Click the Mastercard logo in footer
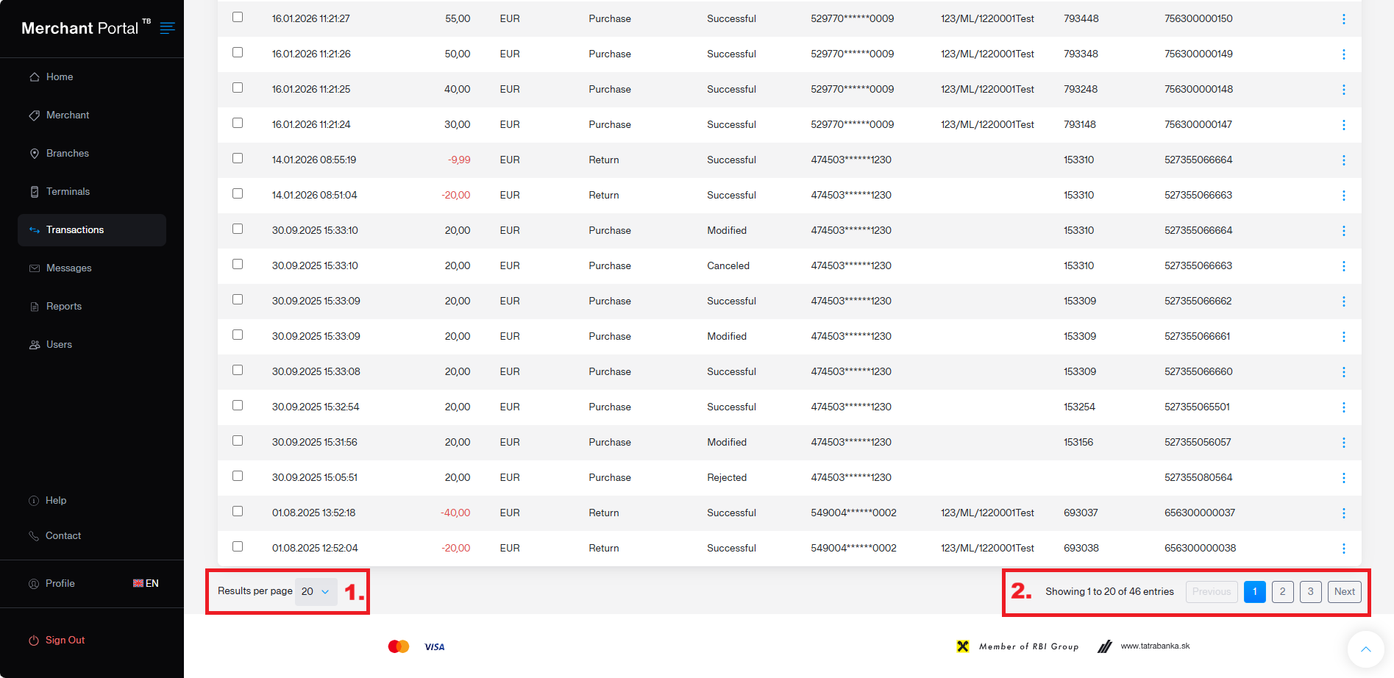Image resolution: width=1394 pixels, height=678 pixels. pos(398,646)
